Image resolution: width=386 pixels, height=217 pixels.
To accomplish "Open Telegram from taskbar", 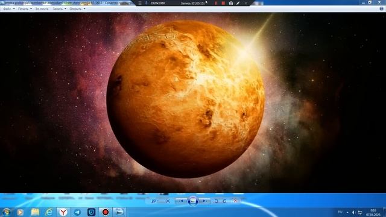I will [x=77, y=212].
